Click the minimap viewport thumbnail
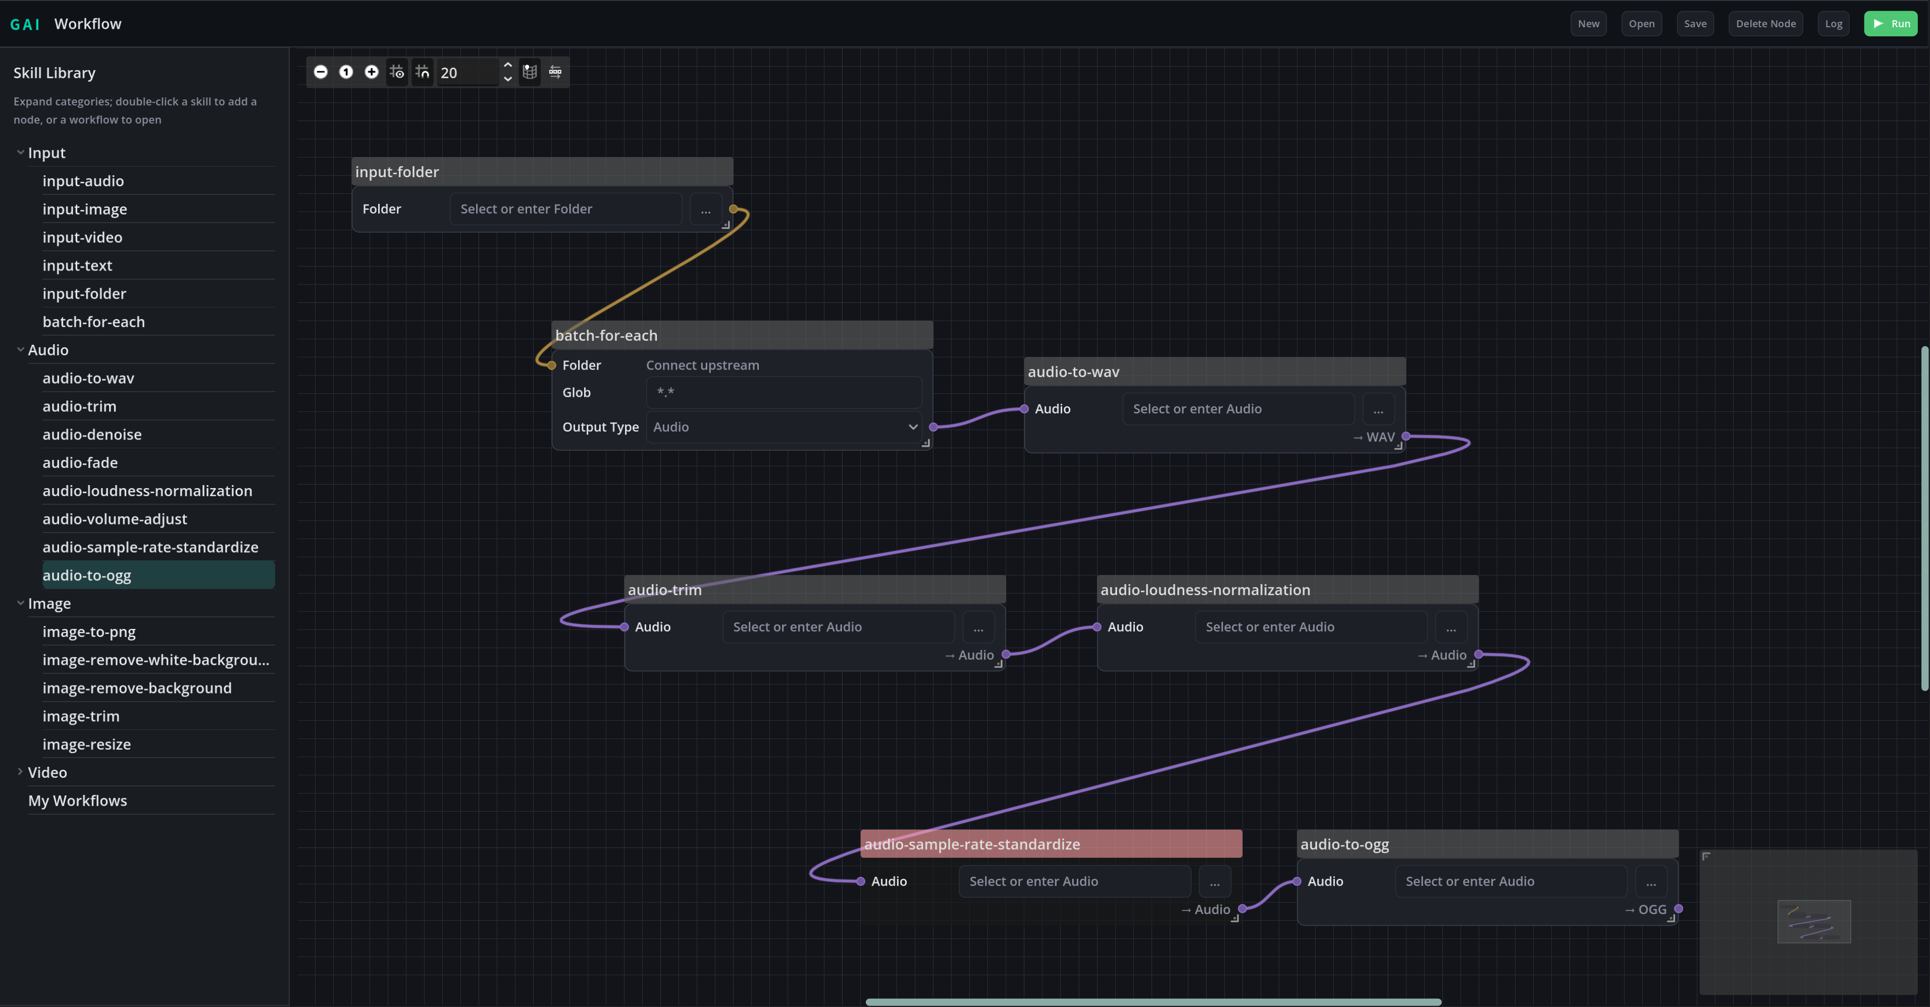Viewport: 1930px width, 1007px height. point(1814,922)
